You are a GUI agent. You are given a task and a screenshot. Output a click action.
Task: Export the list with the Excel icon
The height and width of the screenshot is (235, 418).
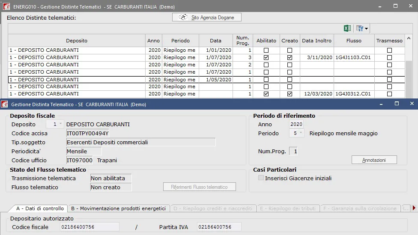point(347,28)
